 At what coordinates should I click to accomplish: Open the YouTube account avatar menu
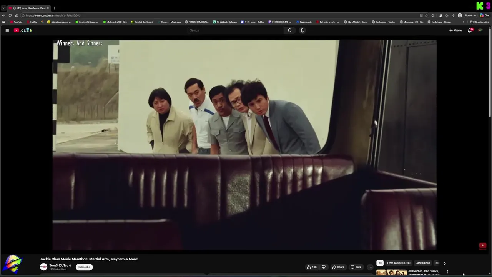(x=480, y=30)
